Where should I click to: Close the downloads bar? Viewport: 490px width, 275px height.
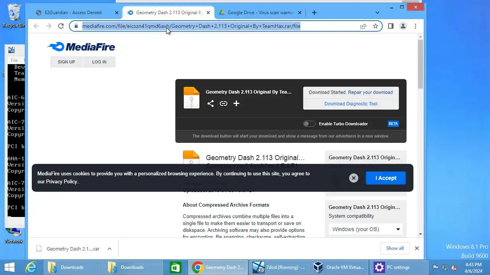pyautogui.click(x=417, y=248)
